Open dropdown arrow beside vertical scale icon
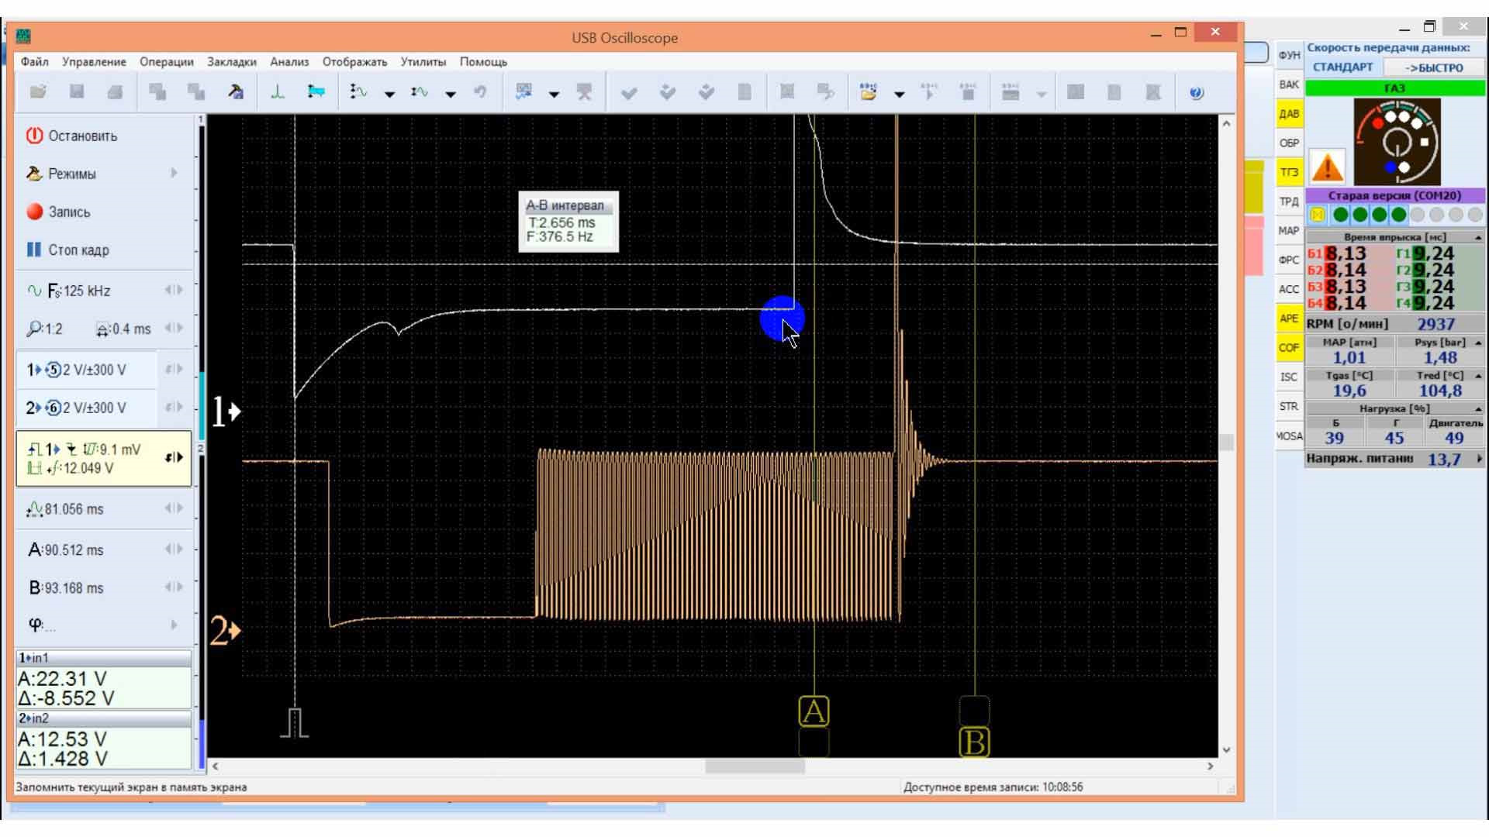Screen dimensions: 1489x837 pos(389,94)
